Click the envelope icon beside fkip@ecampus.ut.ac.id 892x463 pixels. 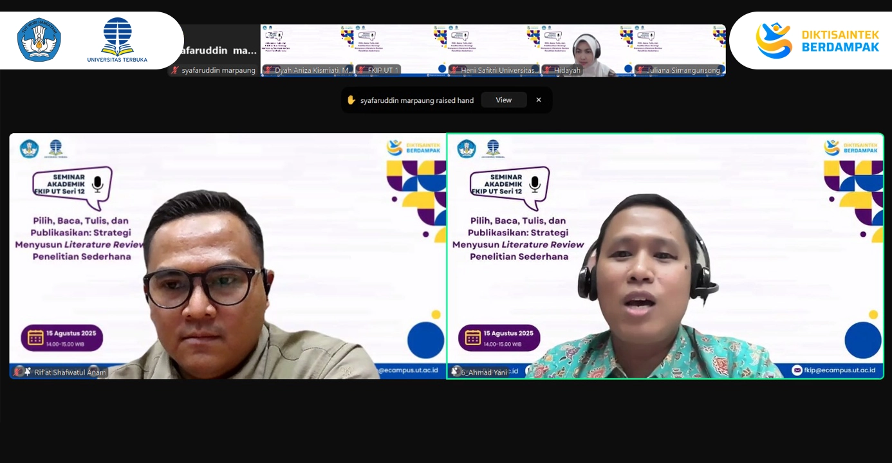797,369
